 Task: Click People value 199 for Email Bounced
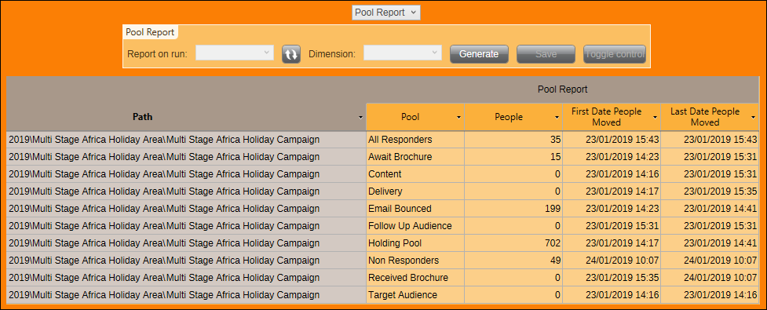click(513, 209)
